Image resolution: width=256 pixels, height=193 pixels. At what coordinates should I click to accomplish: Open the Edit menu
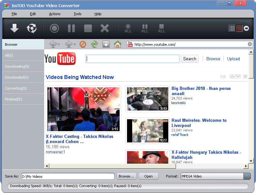tap(33, 14)
